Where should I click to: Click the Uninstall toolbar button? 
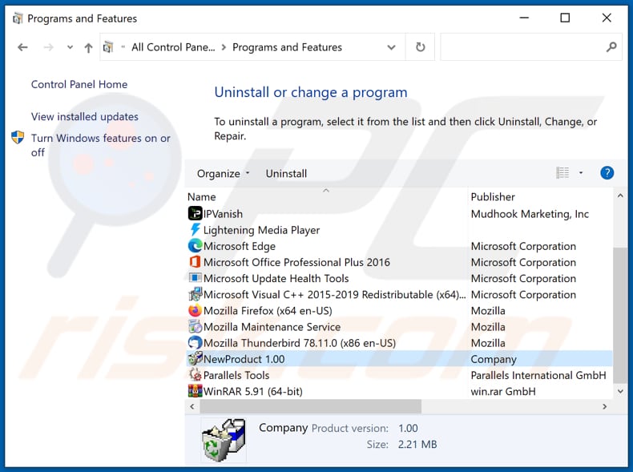286,173
